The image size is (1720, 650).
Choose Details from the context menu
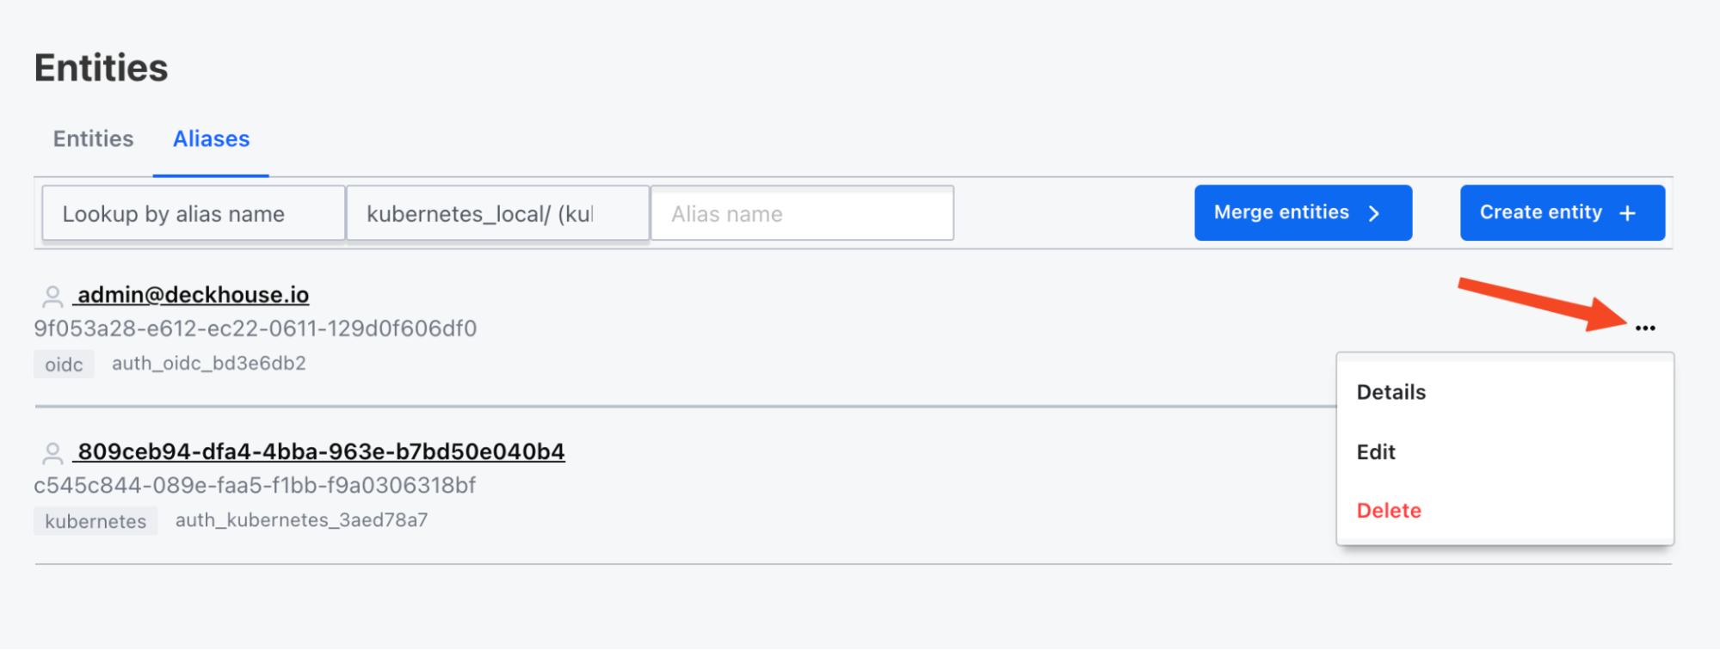(x=1391, y=392)
